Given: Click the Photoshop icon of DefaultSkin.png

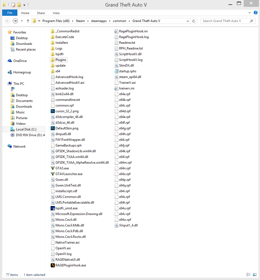Looking at the screenshot, I should click(x=53, y=128).
